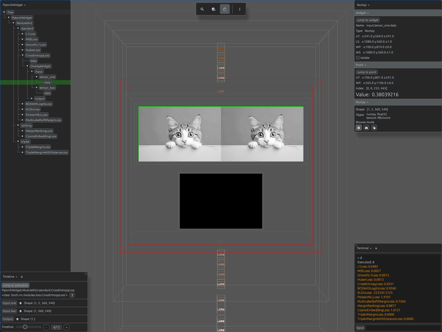Screen dimensions: 442x332
Task: Collapse the Widget section header
Action: pos(362,13)
